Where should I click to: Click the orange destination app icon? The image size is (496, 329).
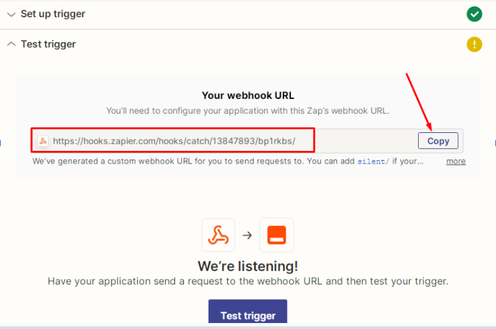click(277, 235)
